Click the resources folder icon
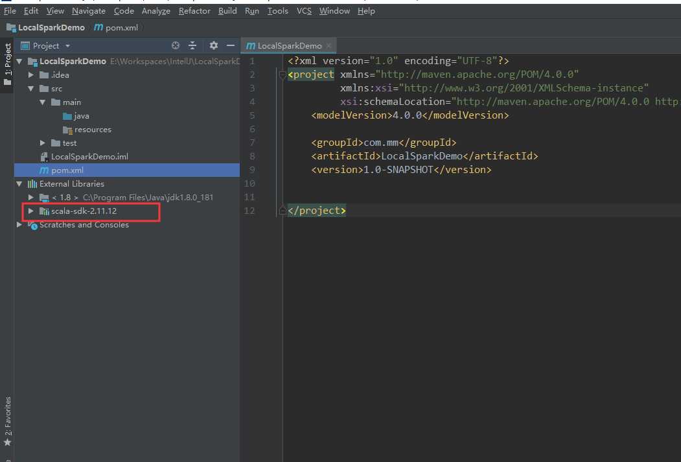 click(67, 130)
